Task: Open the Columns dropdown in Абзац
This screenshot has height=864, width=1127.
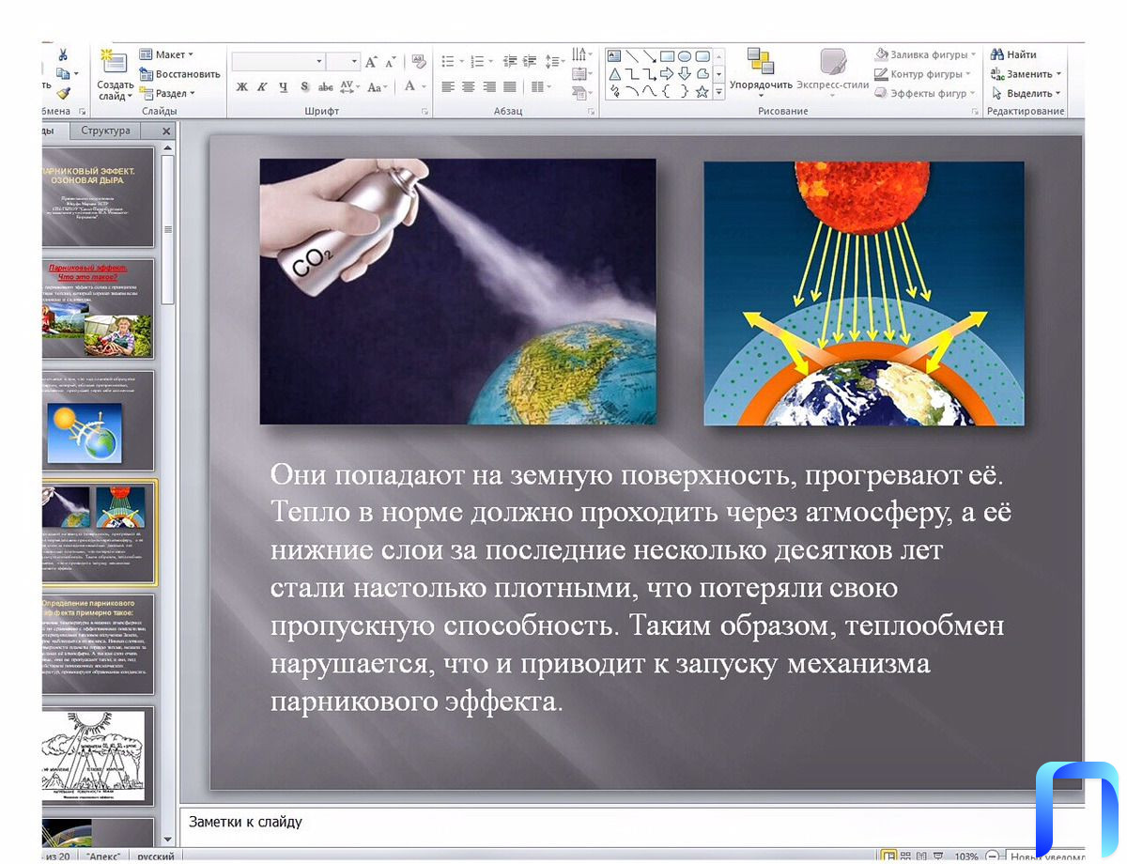Action: 541,86
